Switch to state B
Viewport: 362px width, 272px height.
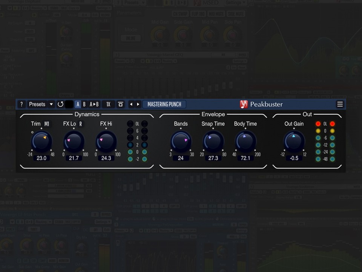(x=84, y=104)
